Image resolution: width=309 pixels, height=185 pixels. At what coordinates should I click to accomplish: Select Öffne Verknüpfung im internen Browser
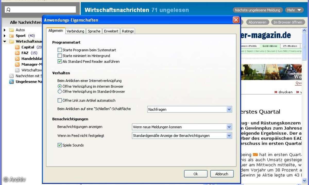[60, 86]
